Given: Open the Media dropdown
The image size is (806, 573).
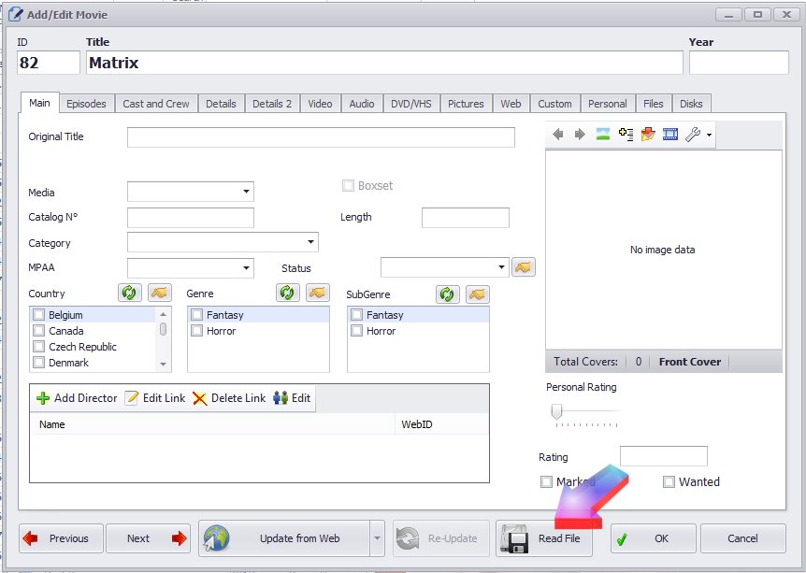Looking at the screenshot, I should point(246,192).
